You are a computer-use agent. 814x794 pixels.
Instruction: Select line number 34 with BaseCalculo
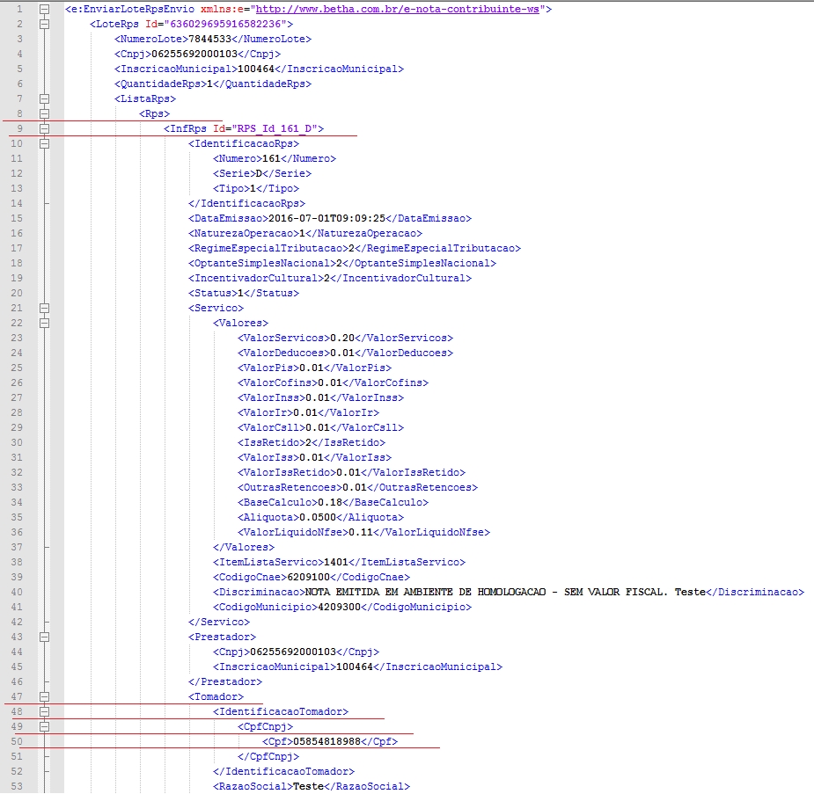[16, 502]
